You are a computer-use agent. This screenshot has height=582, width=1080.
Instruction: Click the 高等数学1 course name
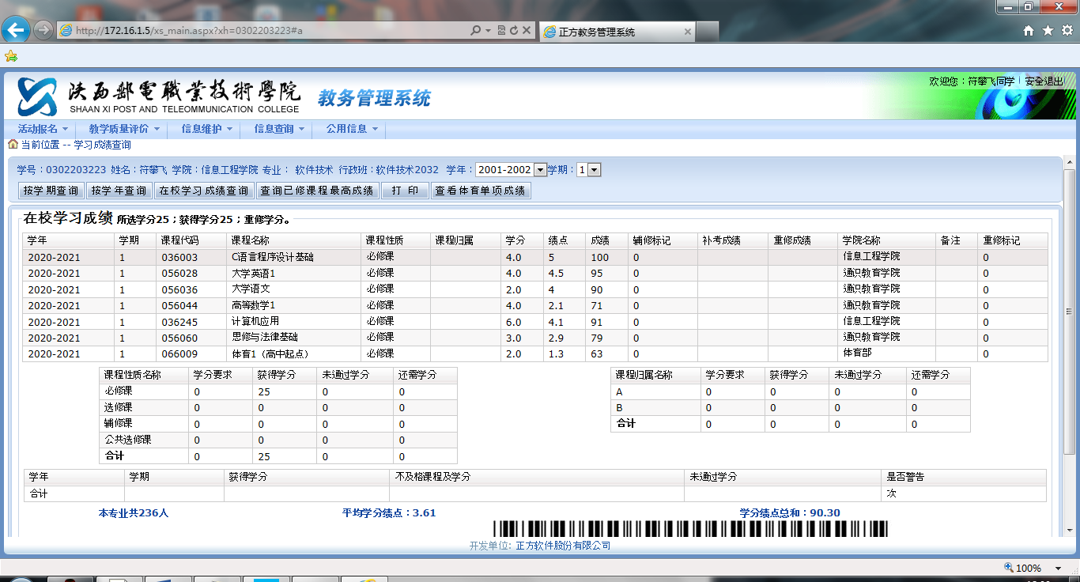[x=253, y=305]
